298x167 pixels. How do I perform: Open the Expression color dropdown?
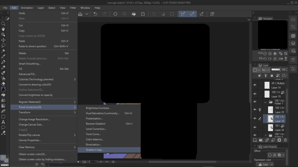266,165
